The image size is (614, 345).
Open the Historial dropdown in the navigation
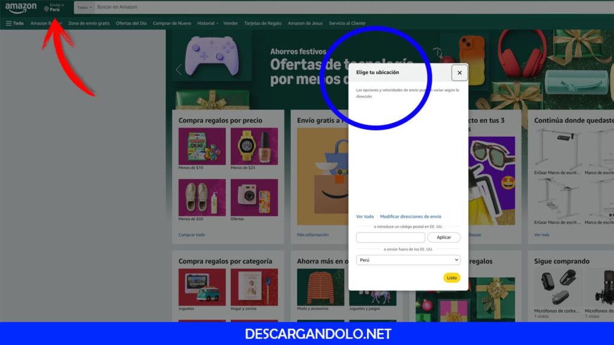coord(206,23)
